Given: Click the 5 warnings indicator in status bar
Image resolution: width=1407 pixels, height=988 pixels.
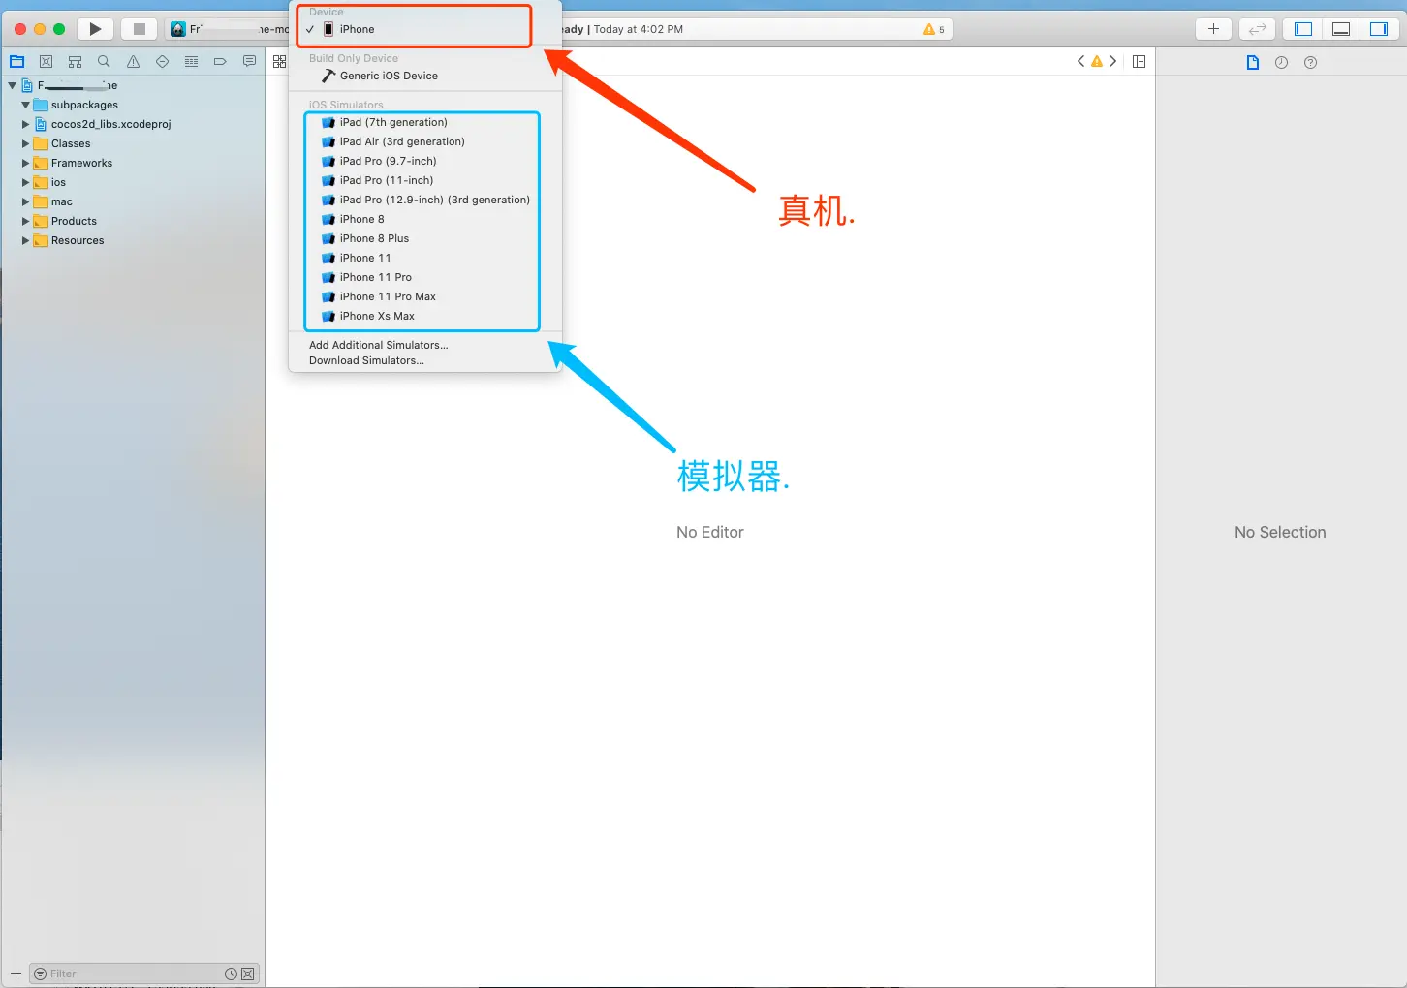Looking at the screenshot, I should pyautogui.click(x=934, y=29).
